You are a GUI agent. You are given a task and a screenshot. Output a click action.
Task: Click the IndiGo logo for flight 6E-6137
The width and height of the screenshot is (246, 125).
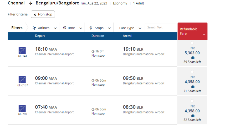(x=22, y=79)
